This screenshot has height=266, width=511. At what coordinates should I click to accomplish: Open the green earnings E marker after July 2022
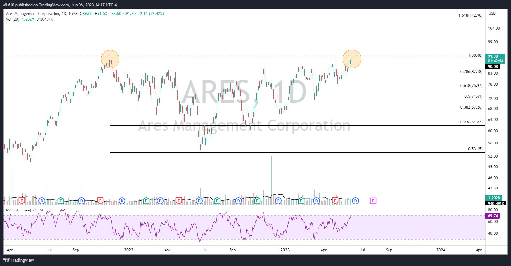[217, 200]
